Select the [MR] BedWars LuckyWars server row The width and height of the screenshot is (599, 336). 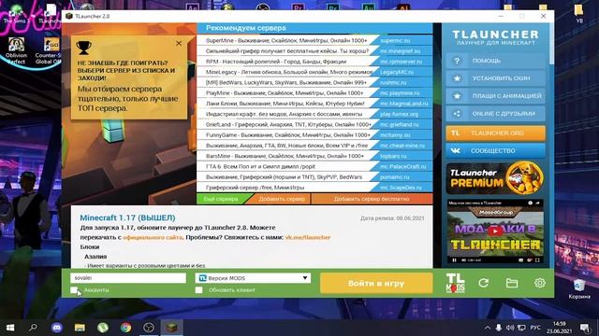[314, 83]
